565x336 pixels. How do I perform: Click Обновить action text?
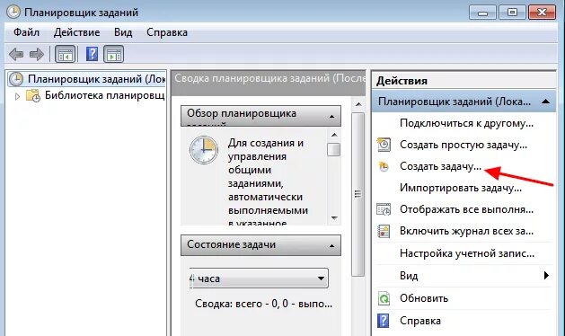[424, 298]
